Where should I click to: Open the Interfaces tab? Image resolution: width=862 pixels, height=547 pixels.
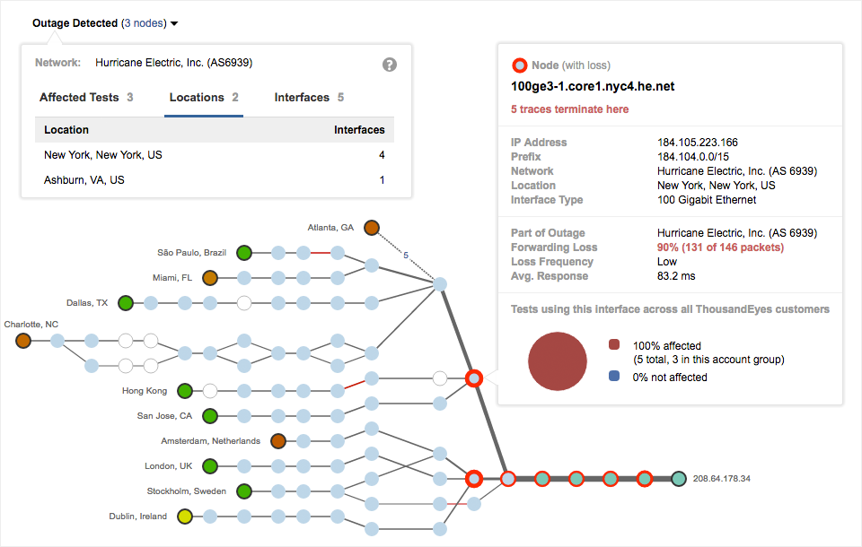[309, 98]
